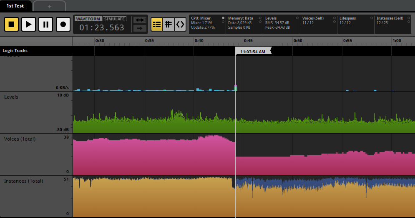Select the list view icon
This screenshot has width=415, height=218.
pos(157,25)
